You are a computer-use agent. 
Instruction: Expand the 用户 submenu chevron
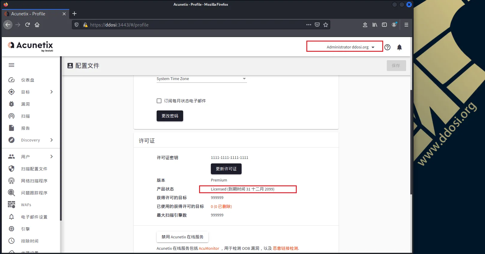coord(52,156)
